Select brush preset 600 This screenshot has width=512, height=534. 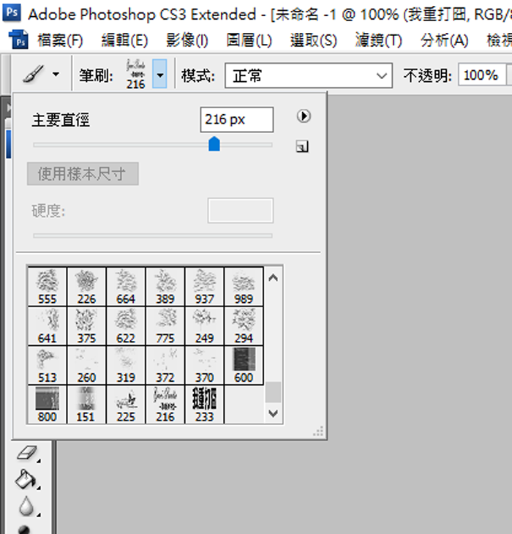pyautogui.click(x=244, y=365)
